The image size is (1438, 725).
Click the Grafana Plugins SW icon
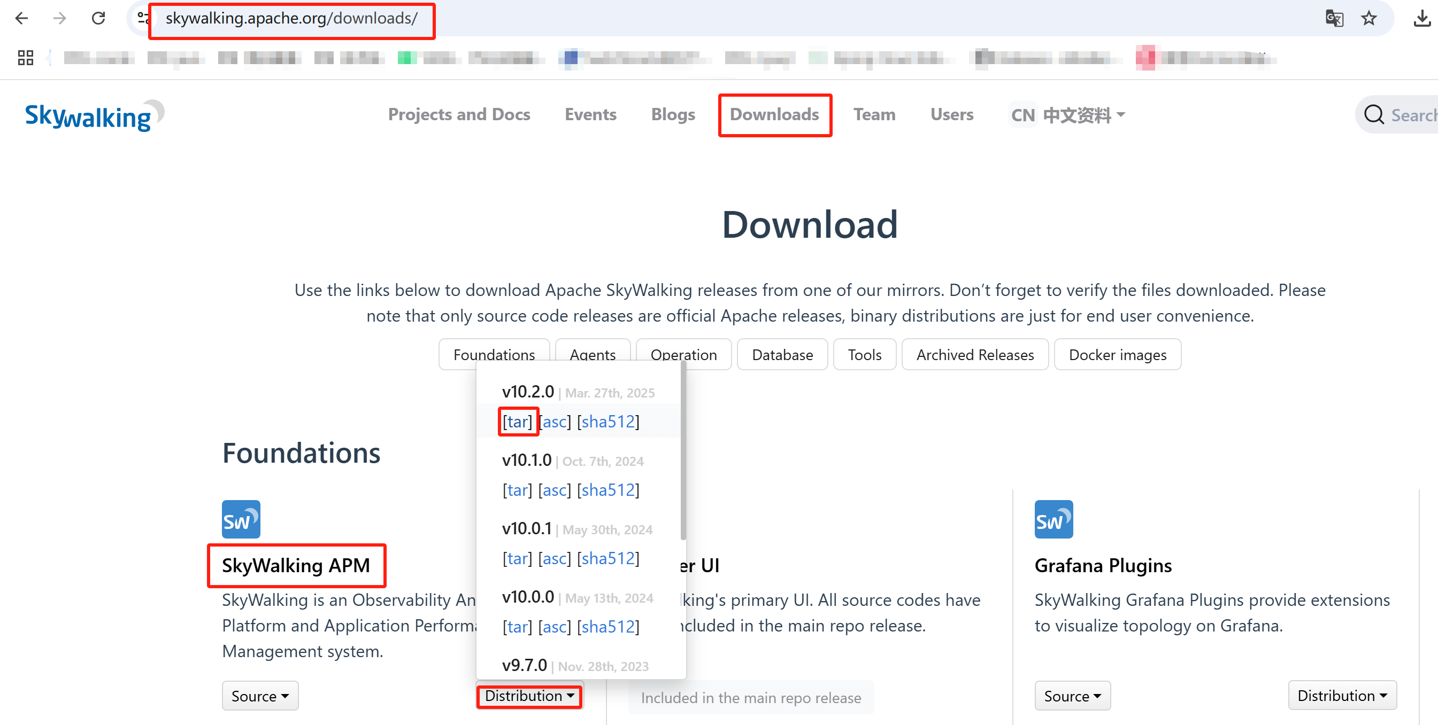pyautogui.click(x=1053, y=519)
